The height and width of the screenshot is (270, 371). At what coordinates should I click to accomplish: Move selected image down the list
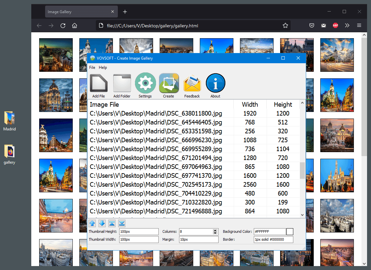[102, 223]
